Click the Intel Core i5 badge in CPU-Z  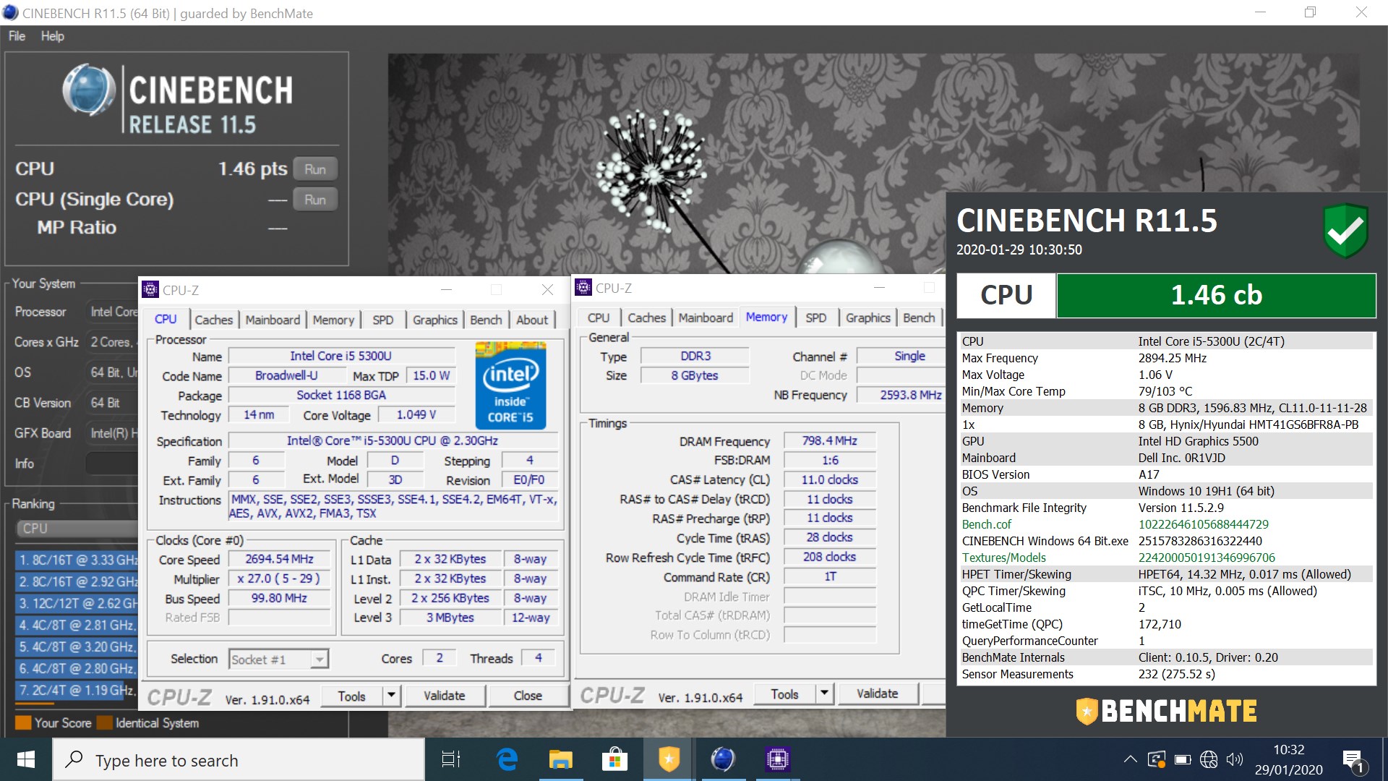[x=510, y=386]
